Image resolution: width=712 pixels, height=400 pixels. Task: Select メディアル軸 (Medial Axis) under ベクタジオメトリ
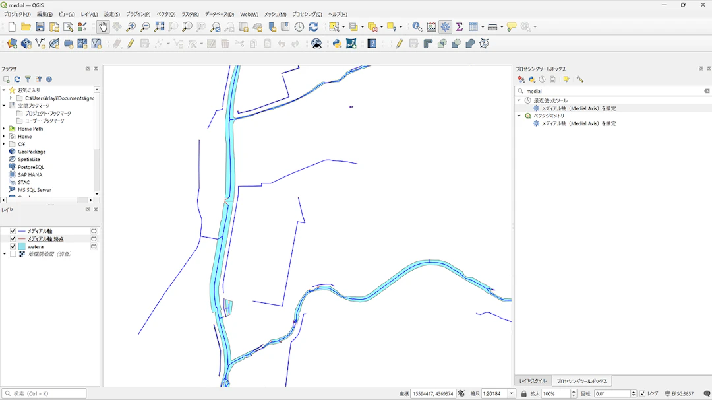pyautogui.click(x=579, y=123)
